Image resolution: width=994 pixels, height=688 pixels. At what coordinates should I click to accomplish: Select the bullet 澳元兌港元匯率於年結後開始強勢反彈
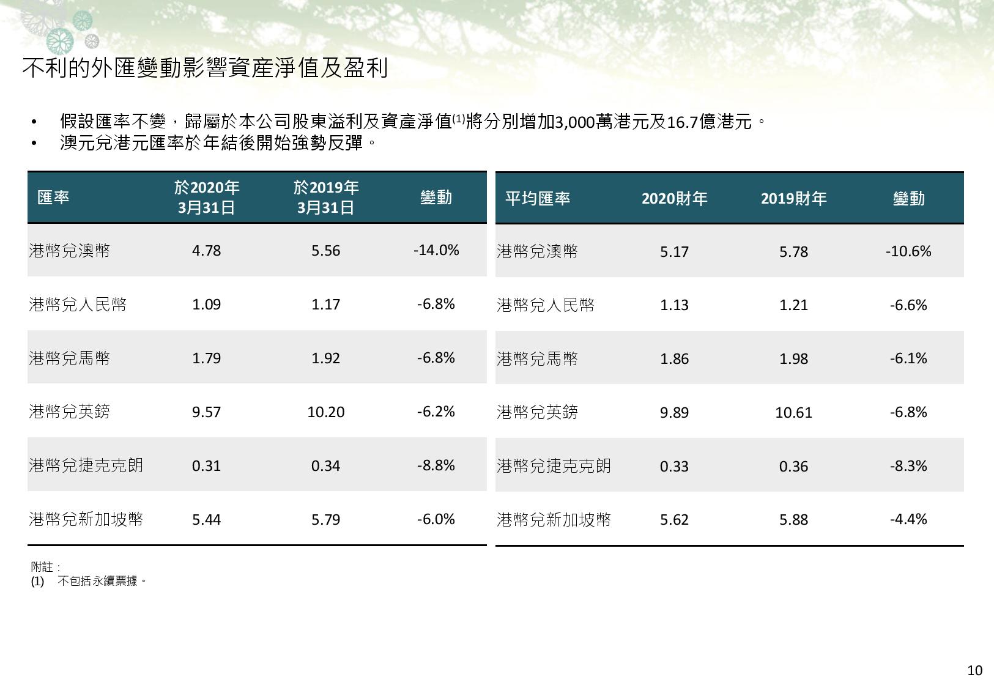tap(218, 143)
